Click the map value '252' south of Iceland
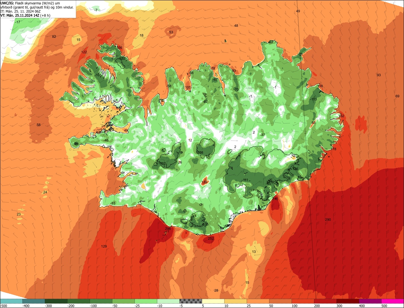Viewport: 404px width, 308px height. pos(211,238)
